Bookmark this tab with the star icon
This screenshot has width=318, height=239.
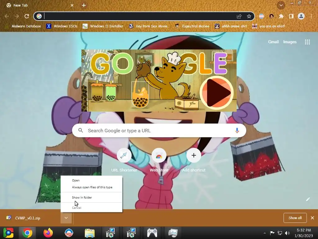(x=249, y=16)
